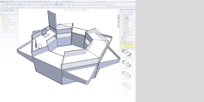The width and height of the screenshot is (204, 102).
Task: Open the Appearances tab in the task pane
Action: [119, 25]
